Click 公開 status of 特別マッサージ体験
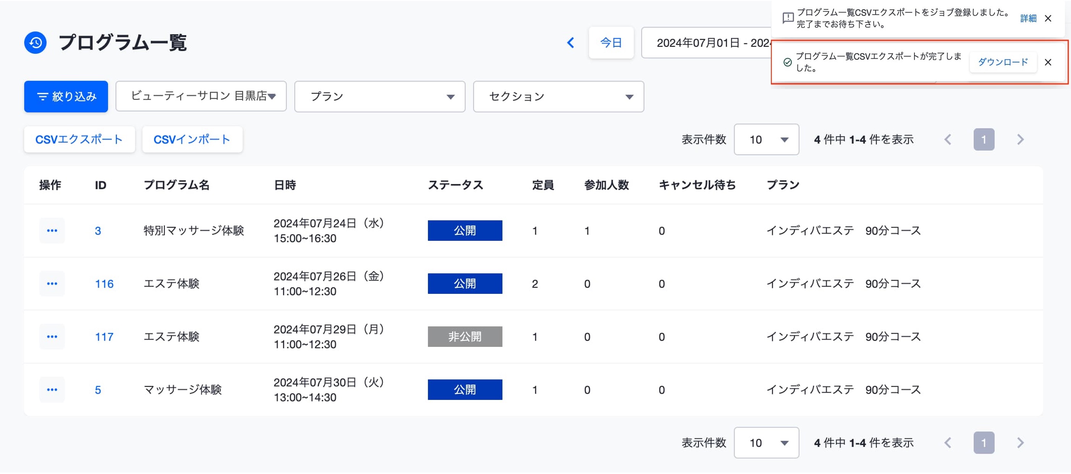 tap(465, 231)
